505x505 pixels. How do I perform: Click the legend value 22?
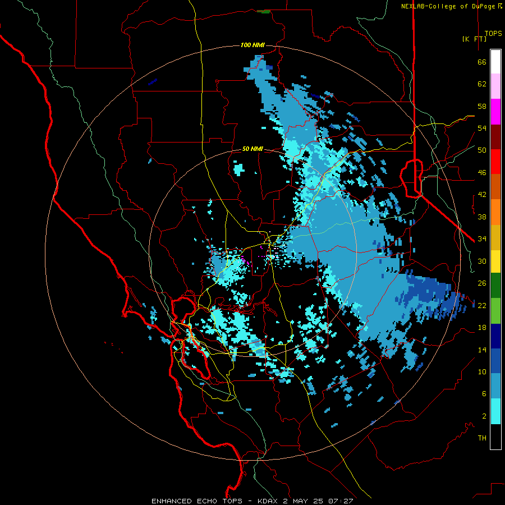(x=482, y=305)
